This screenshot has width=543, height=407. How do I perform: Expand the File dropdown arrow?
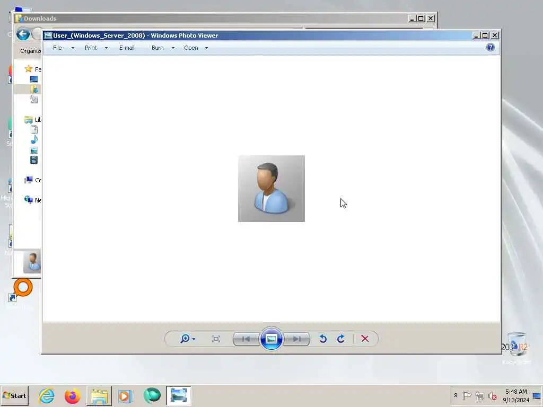73,48
